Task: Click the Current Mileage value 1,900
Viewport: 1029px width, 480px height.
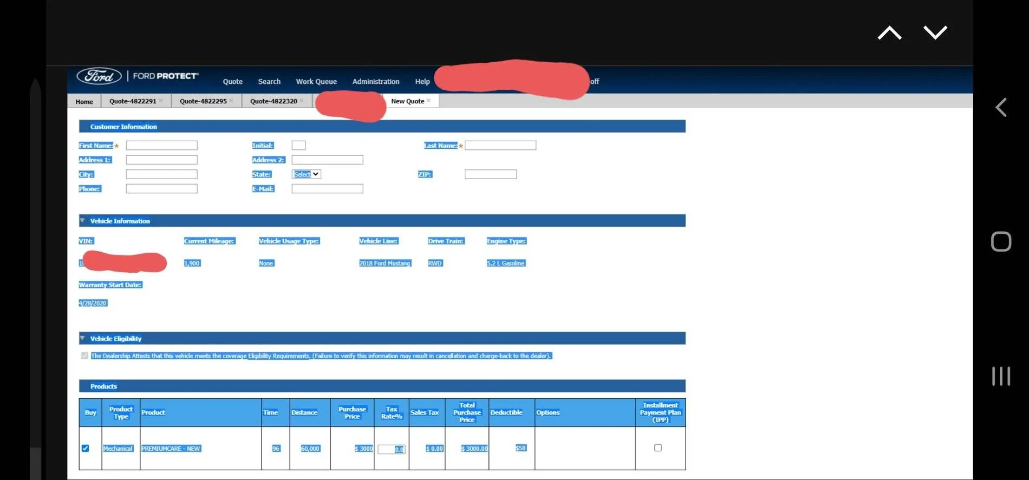Action: coord(192,263)
